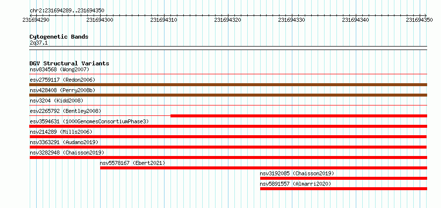Viewport: 441px width, 208px height.
Task: Click the red nsv3282948 variant bar
Action: (228, 157)
